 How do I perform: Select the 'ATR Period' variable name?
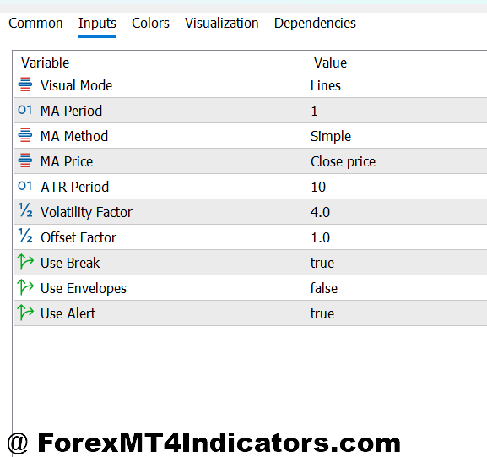(x=75, y=188)
